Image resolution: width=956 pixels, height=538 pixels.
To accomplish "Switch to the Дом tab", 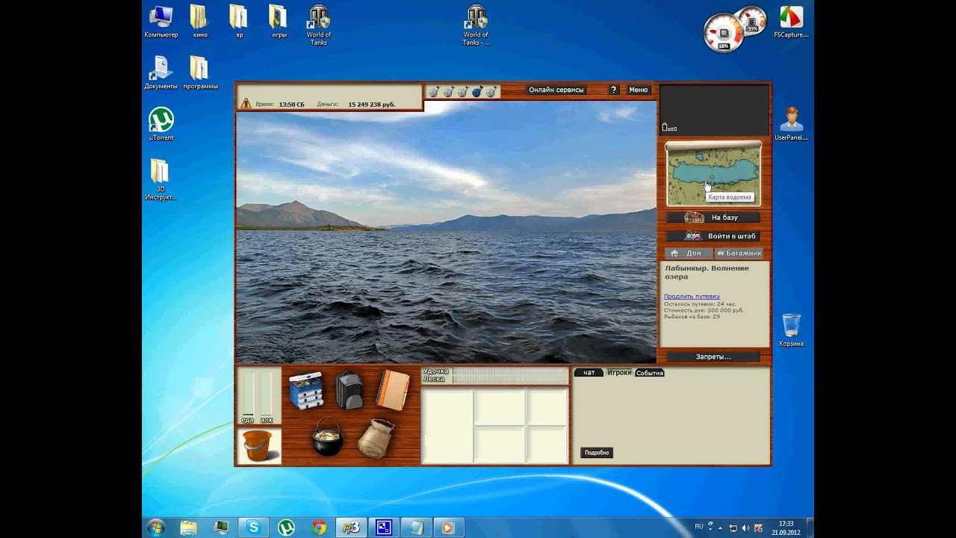I will coord(688,253).
